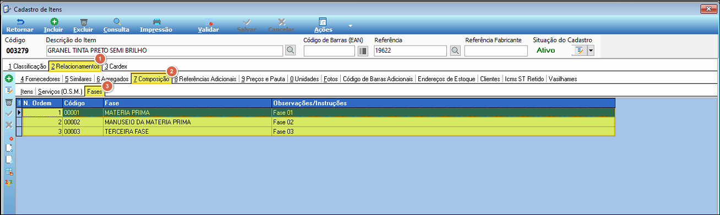Switch to the 9 Preços e Pauta tab
This screenshot has width=720, height=215.
pyautogui.click(x=264, y=79)
